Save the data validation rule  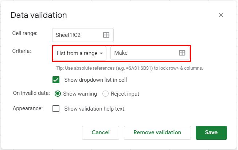coord(211,133)
